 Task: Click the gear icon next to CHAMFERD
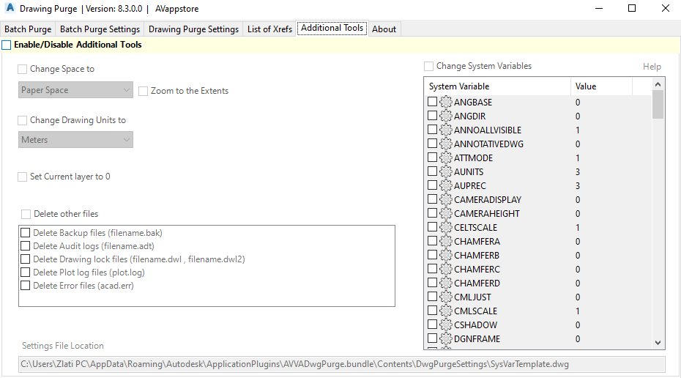pyautogui.click(x=446, y=283)
